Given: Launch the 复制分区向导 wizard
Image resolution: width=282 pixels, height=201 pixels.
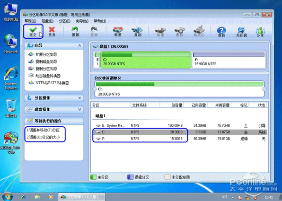Looking at the screenshot, I should 43,69.
